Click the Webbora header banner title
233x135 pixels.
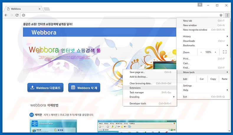click(44, 32)
